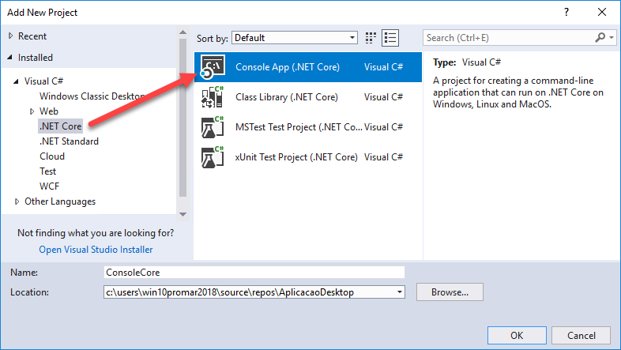
Task: Select the Web category label
Action: tap(49, 111)
